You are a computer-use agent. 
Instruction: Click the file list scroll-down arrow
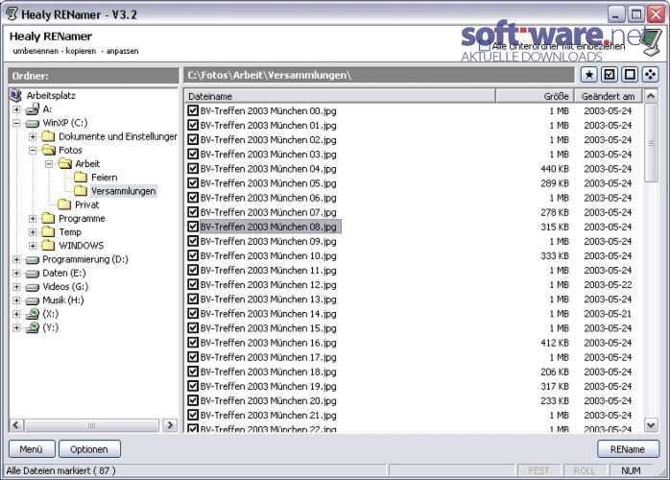tap(651, 425)
